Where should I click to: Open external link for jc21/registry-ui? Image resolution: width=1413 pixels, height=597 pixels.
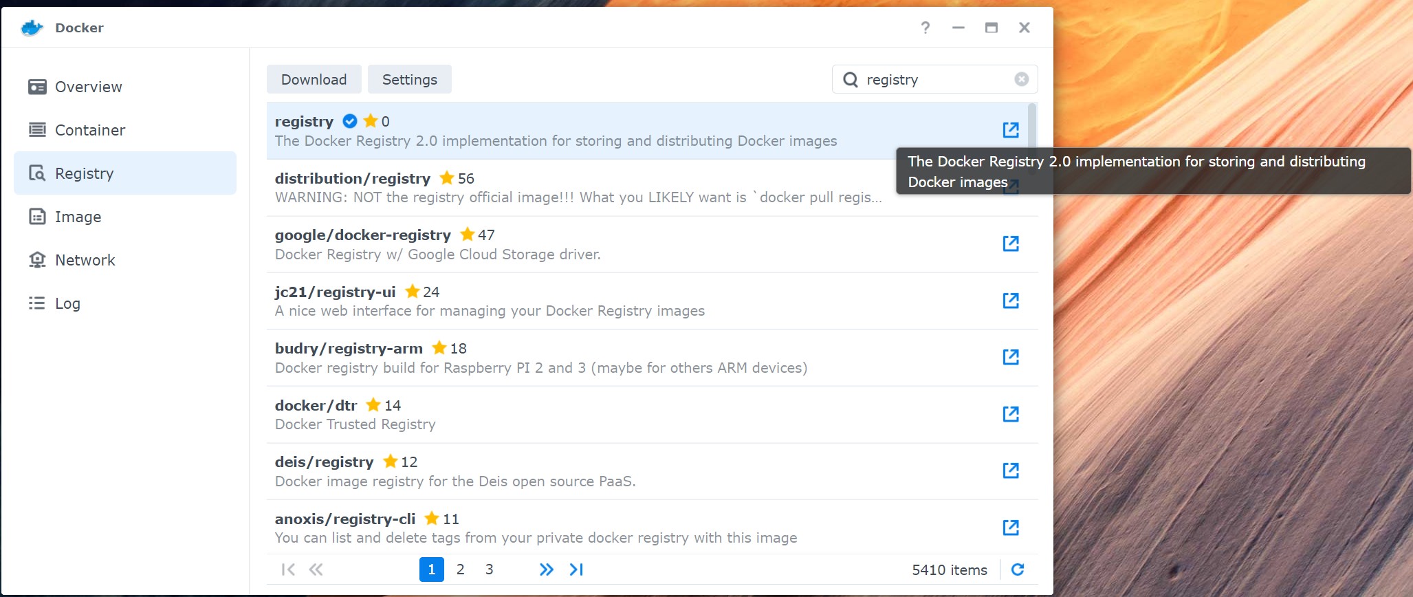(1011, 301)
